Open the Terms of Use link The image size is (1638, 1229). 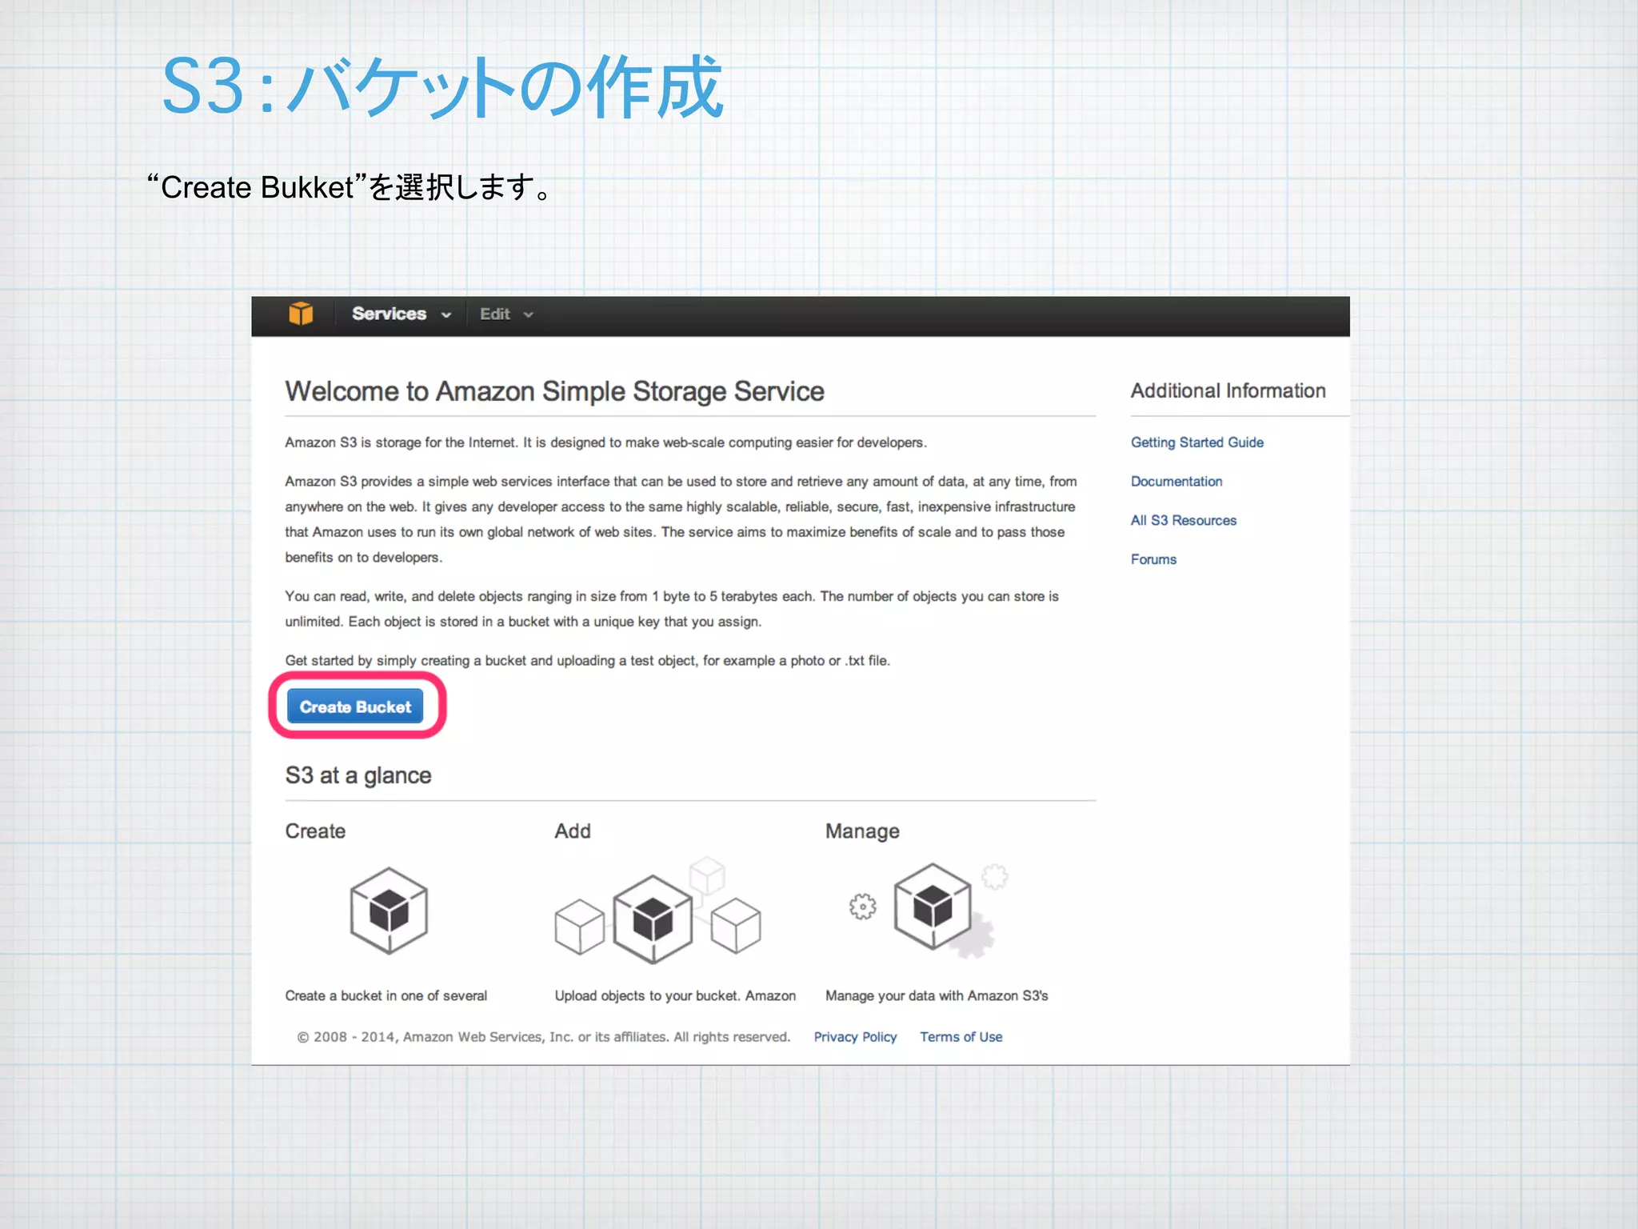point(961,1037)
